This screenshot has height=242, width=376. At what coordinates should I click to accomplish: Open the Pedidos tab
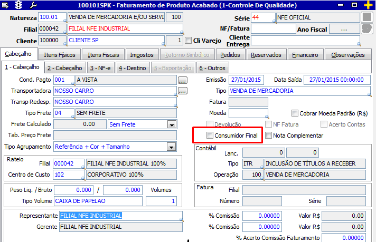(230, 55)
